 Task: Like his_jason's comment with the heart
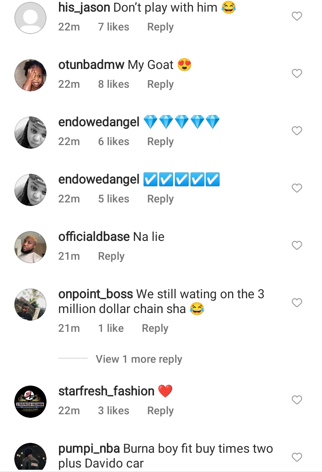point(297,17)
